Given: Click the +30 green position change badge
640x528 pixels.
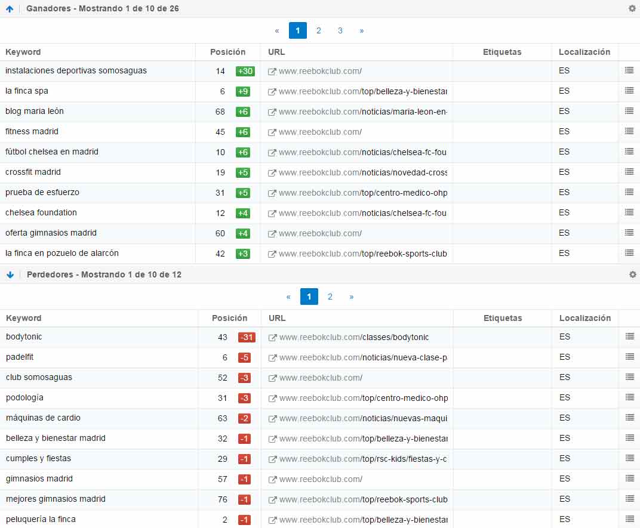Looking at the screenshot, I should click(x=245, y=71).
